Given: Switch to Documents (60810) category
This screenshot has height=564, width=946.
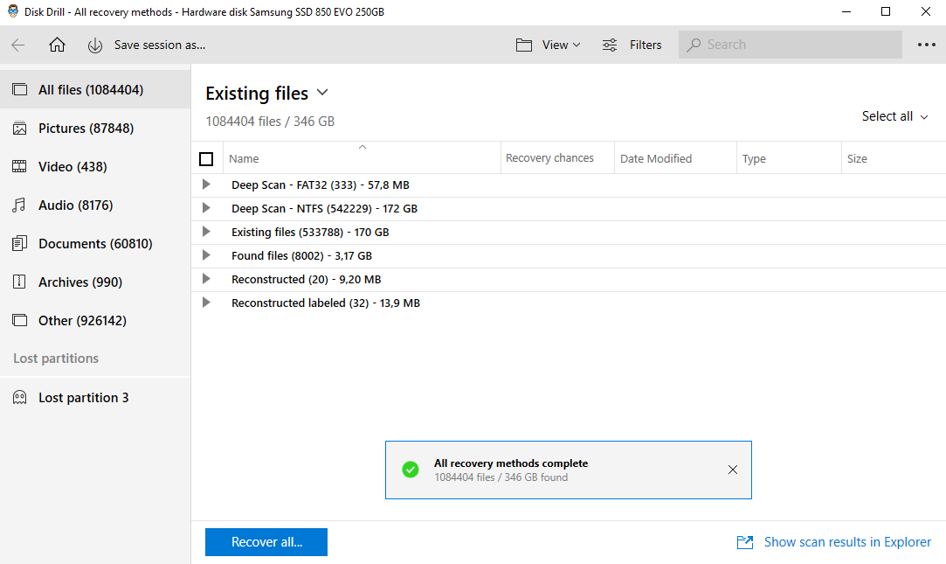Looking at the screenshot, I should 95,244.
